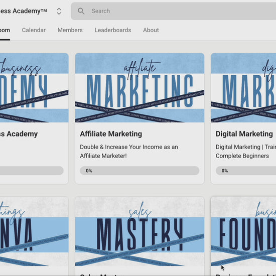Click the Digital Marketing course title
The height and width of the screenshot is (276, 276).
point(244,134)
